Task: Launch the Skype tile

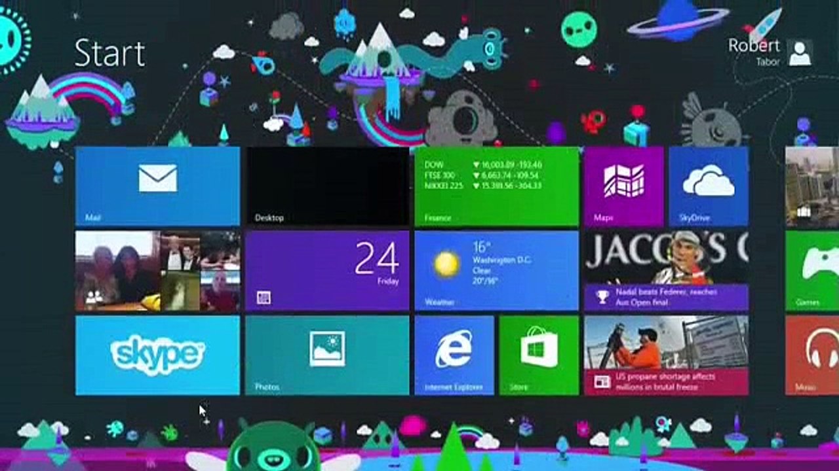Action: [157, 355]
